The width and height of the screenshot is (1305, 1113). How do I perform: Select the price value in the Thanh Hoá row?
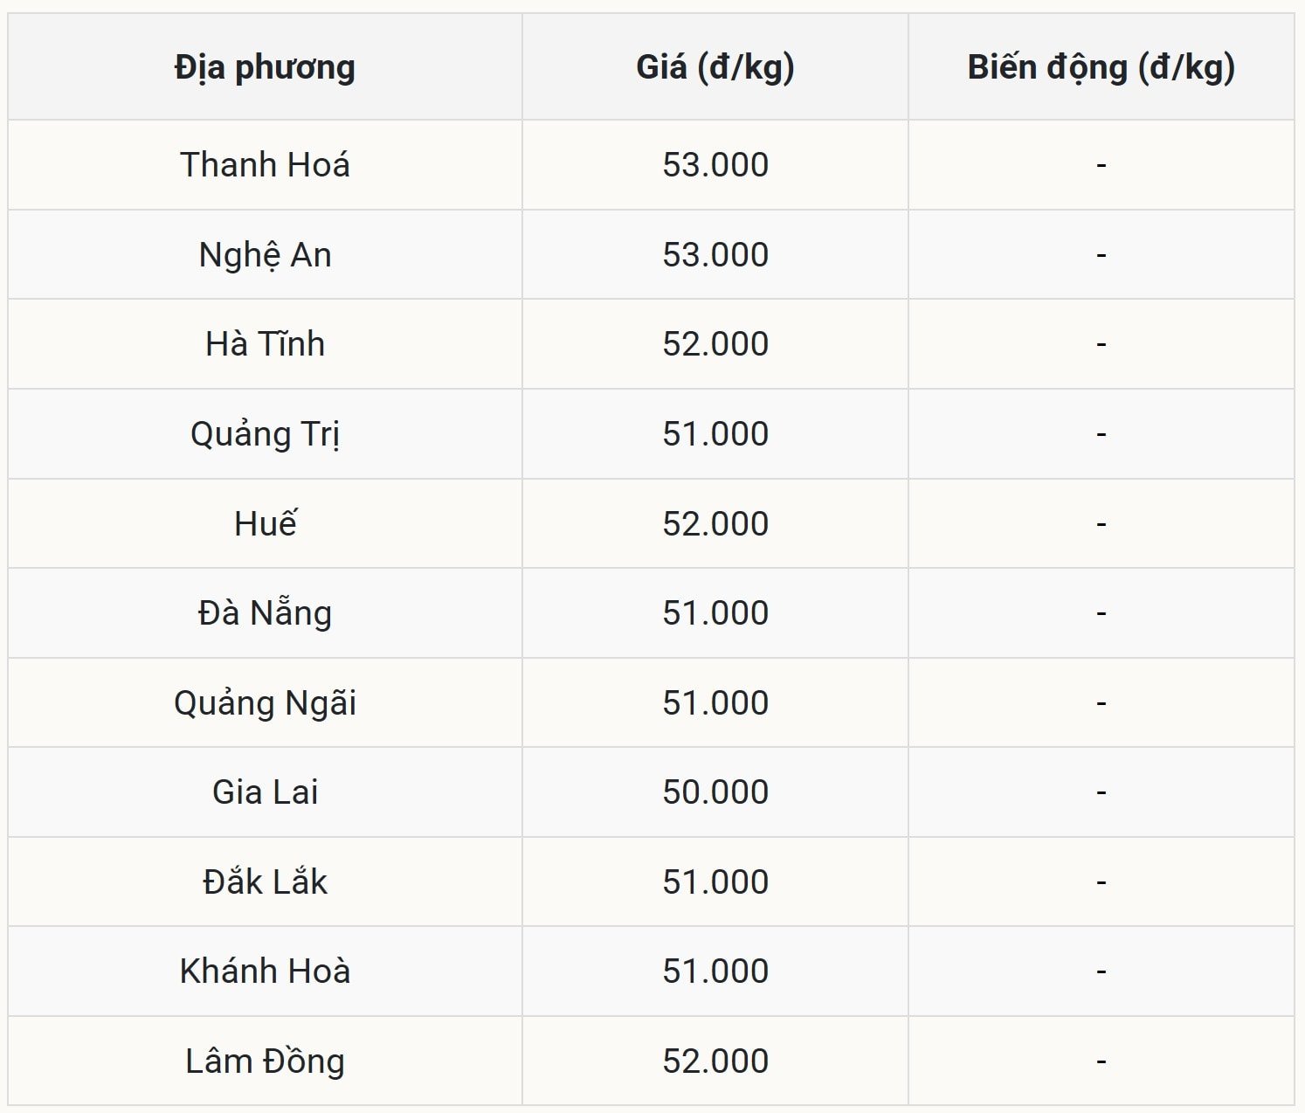[715, 165]
